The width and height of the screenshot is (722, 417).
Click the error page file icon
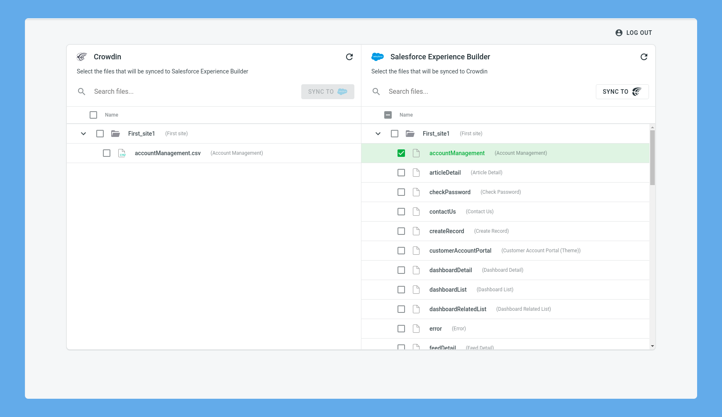coord(416,329)
